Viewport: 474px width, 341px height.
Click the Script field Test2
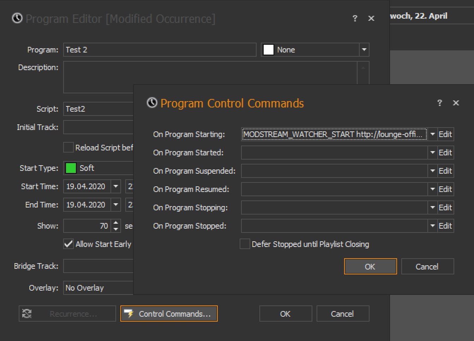tap(98, 109)
